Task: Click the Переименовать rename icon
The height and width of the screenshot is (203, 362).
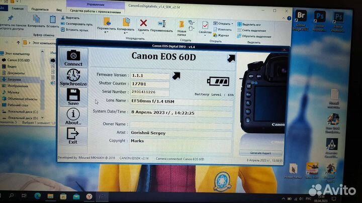Action: 161,26
